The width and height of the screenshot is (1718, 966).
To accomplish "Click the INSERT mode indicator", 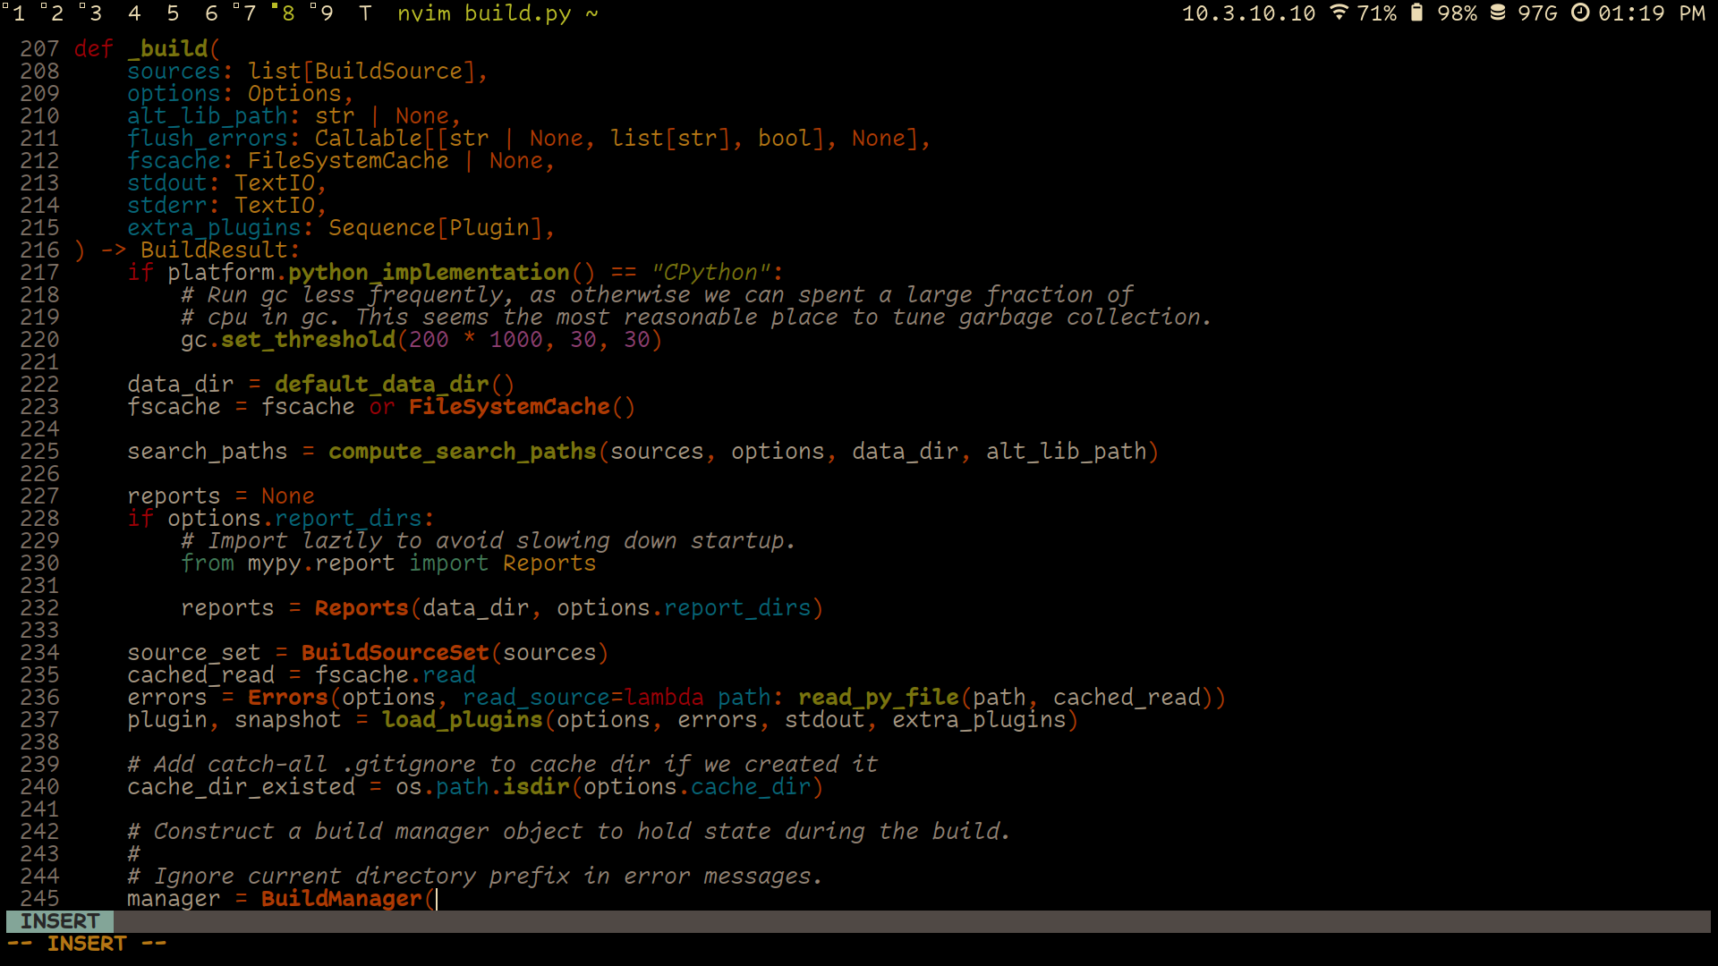I will 59,920.
